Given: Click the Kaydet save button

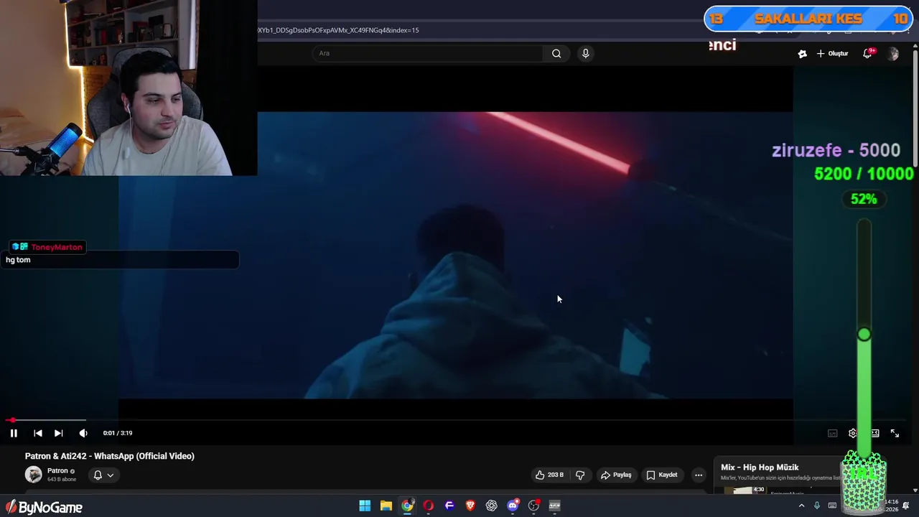Looking at the screenshot, I should pos(661,475).
